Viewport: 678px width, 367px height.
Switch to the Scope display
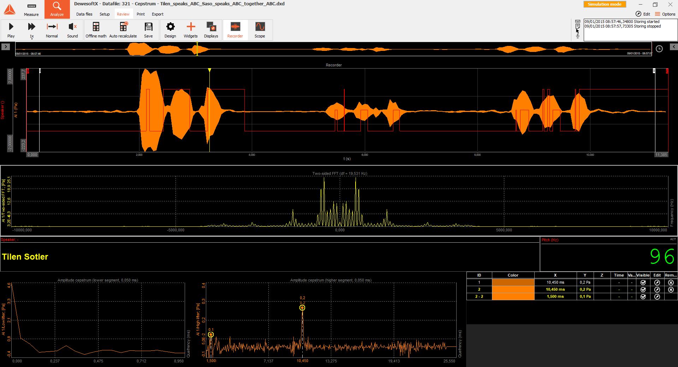pos(260,30)
